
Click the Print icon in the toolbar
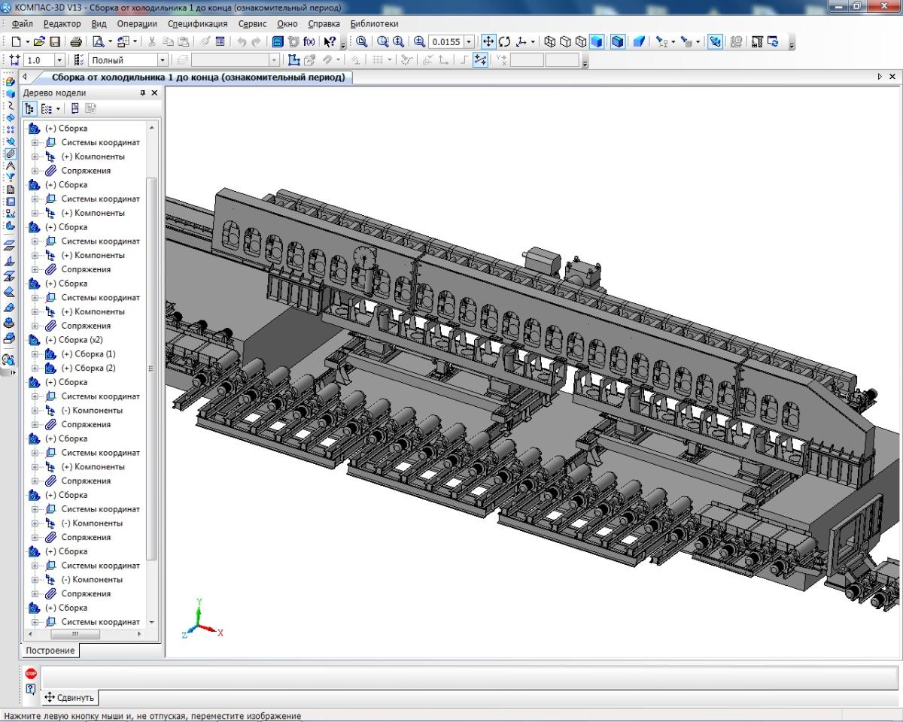click(76, 42)
